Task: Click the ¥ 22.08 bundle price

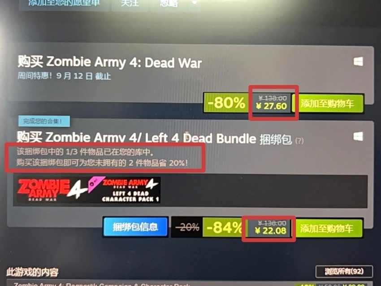Action: [x=270, y=230]
